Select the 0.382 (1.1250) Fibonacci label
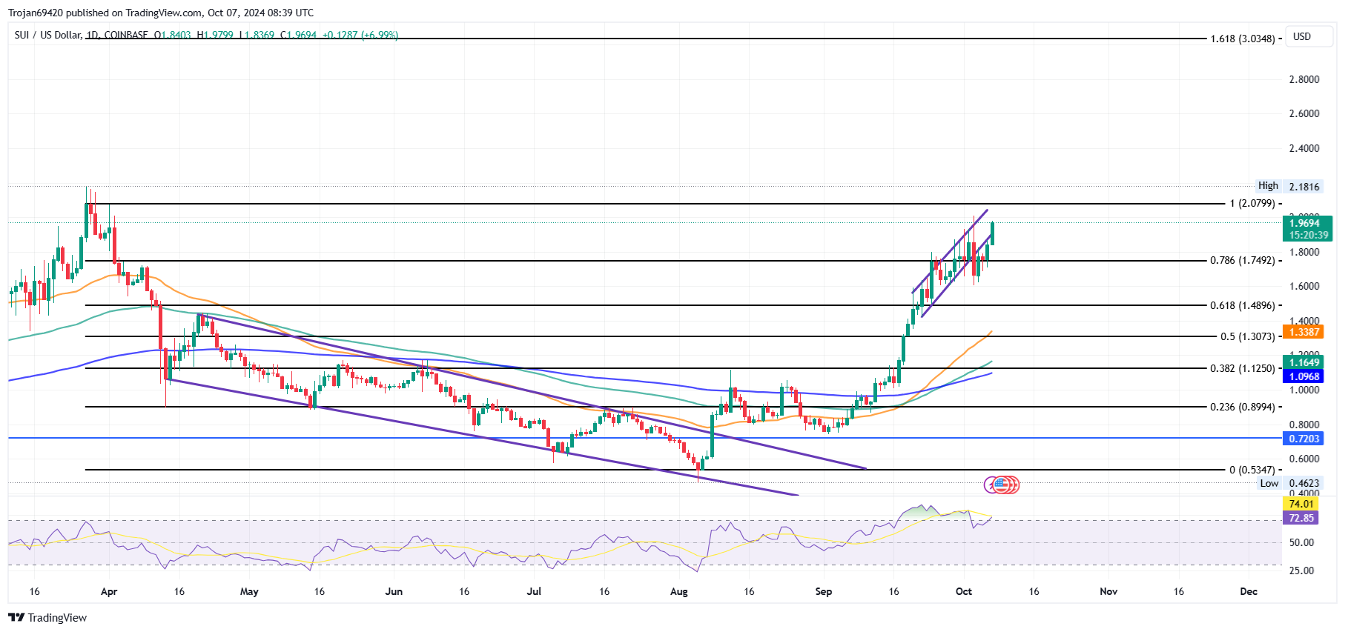 click(x=1242, y=368)
